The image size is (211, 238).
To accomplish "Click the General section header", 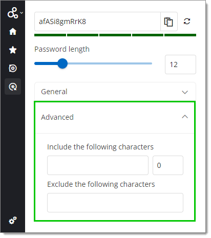I will [x=115, y=92].
